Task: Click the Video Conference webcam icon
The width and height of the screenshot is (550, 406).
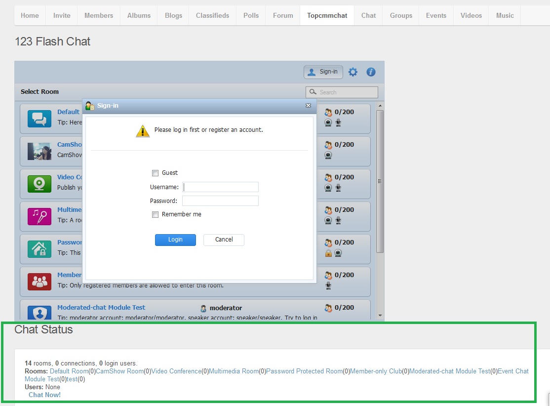Action: pyautogui.click(x=39, y=183)
